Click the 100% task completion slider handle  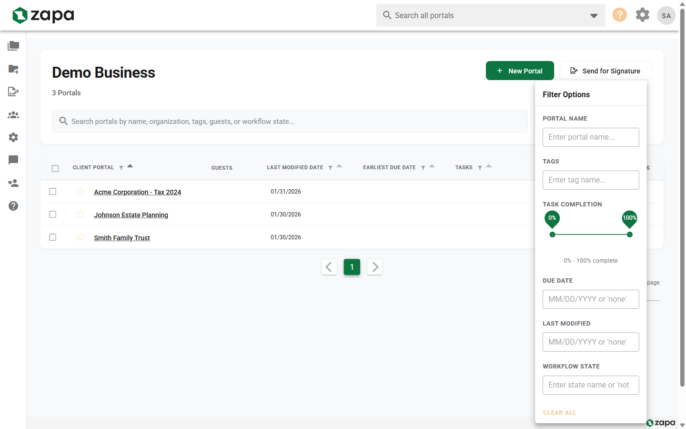click(630, 235)
